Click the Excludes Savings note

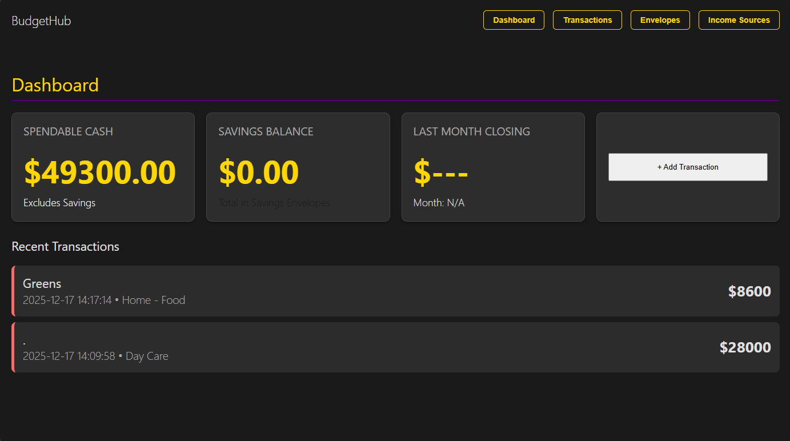tap(59, 203)
